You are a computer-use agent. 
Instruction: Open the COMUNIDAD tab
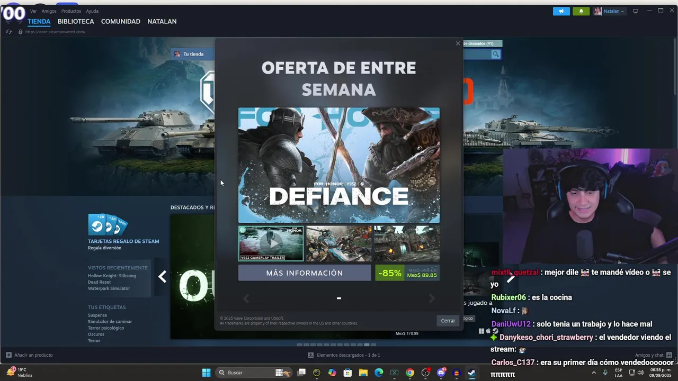(121, 22)
